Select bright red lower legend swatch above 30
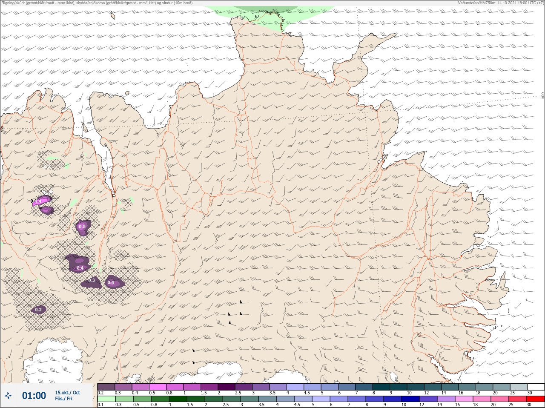This screenshot has width=545, height=408. [x=536, y=399]
